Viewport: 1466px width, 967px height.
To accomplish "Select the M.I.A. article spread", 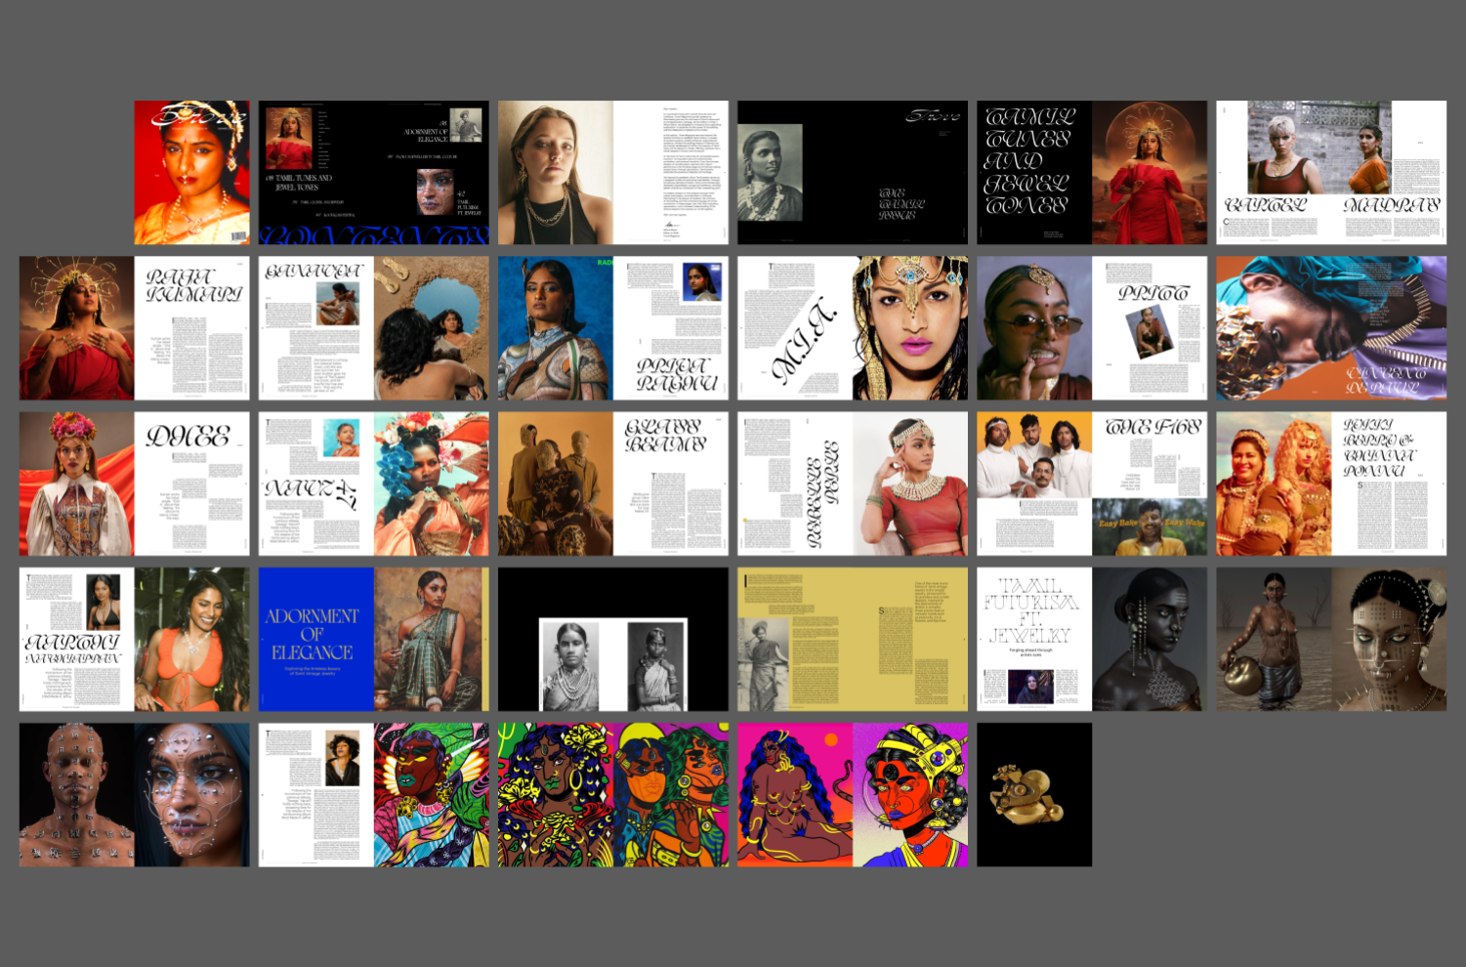I will coord(852,328).
